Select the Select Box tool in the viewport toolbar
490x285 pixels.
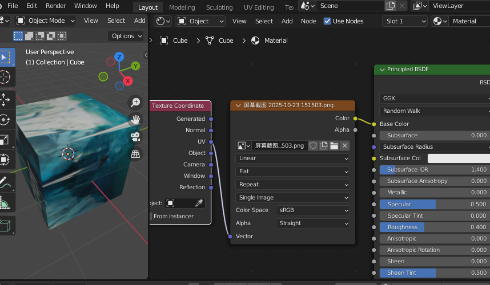click(x=6, y=58)
